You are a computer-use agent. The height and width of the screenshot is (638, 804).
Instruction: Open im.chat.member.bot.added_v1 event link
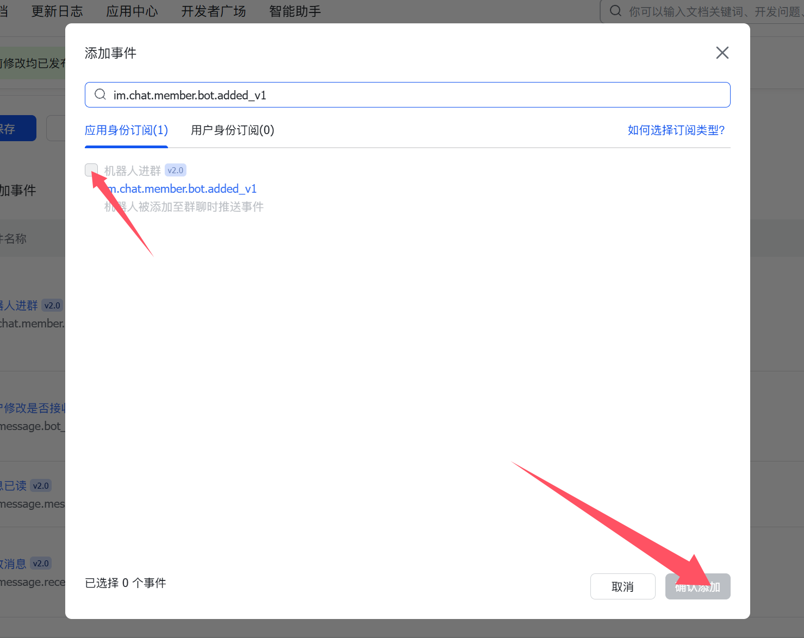click(x=180, y=189)
